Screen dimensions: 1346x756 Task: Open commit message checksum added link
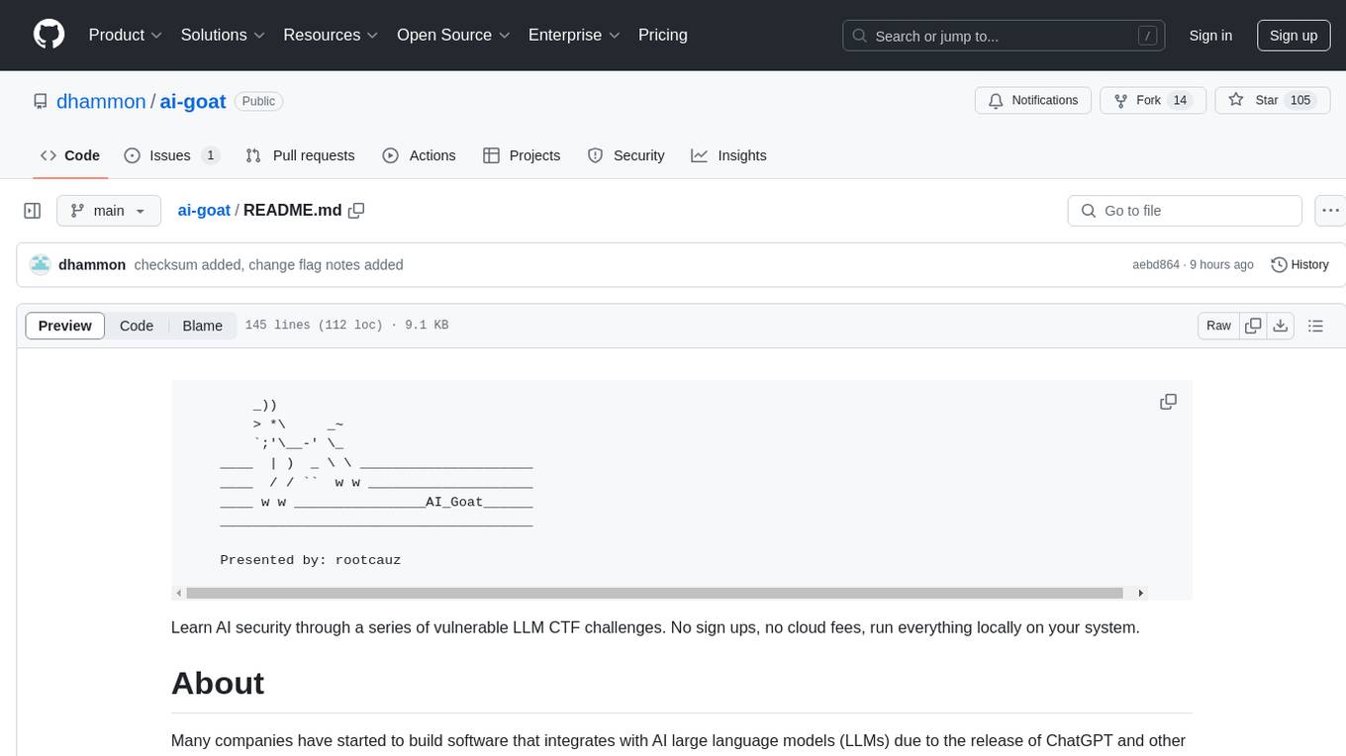pos(268,264)
